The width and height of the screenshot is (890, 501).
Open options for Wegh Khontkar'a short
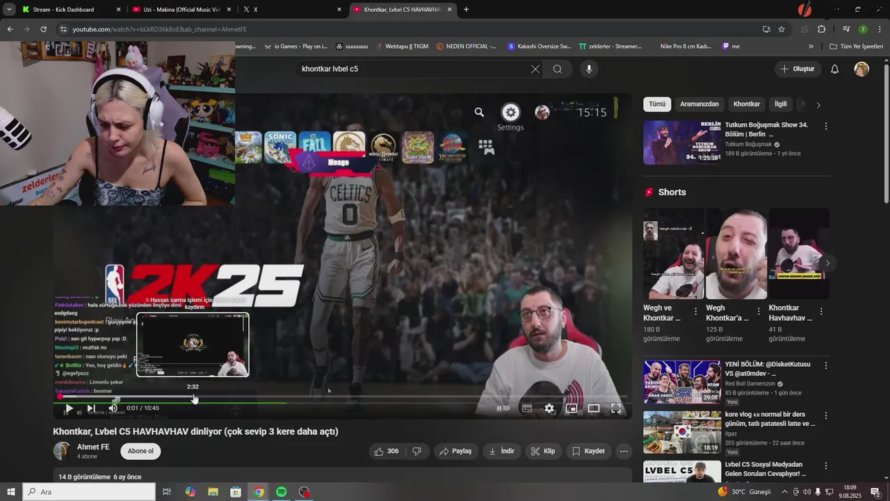point(759,312)
